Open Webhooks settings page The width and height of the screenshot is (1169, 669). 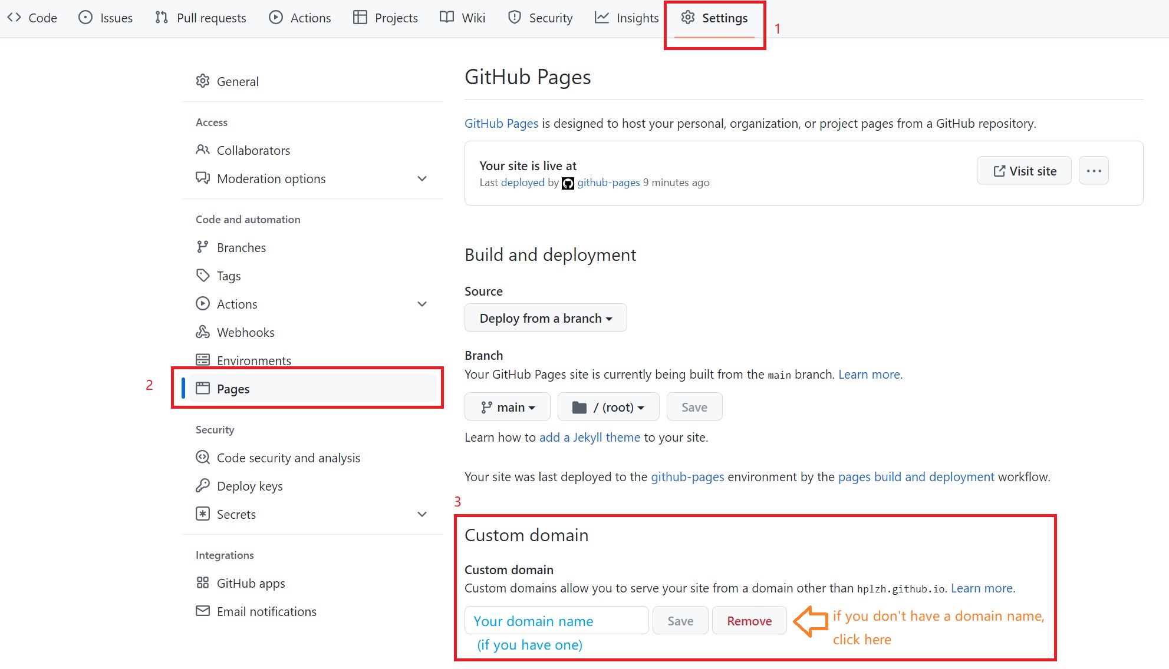(312, 332)
